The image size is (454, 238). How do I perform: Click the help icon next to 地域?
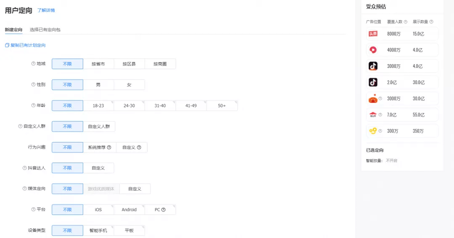point(33,64)
